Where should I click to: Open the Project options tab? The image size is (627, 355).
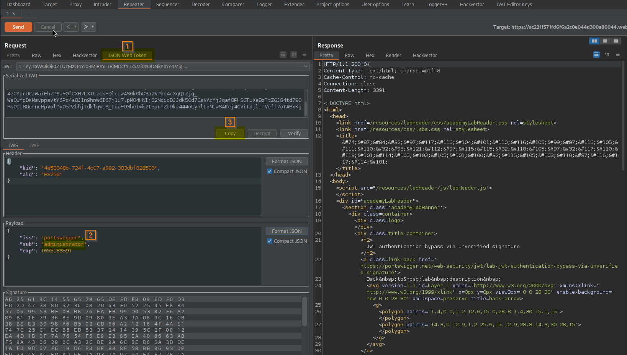pyautogui.click(x=333, y=5)
